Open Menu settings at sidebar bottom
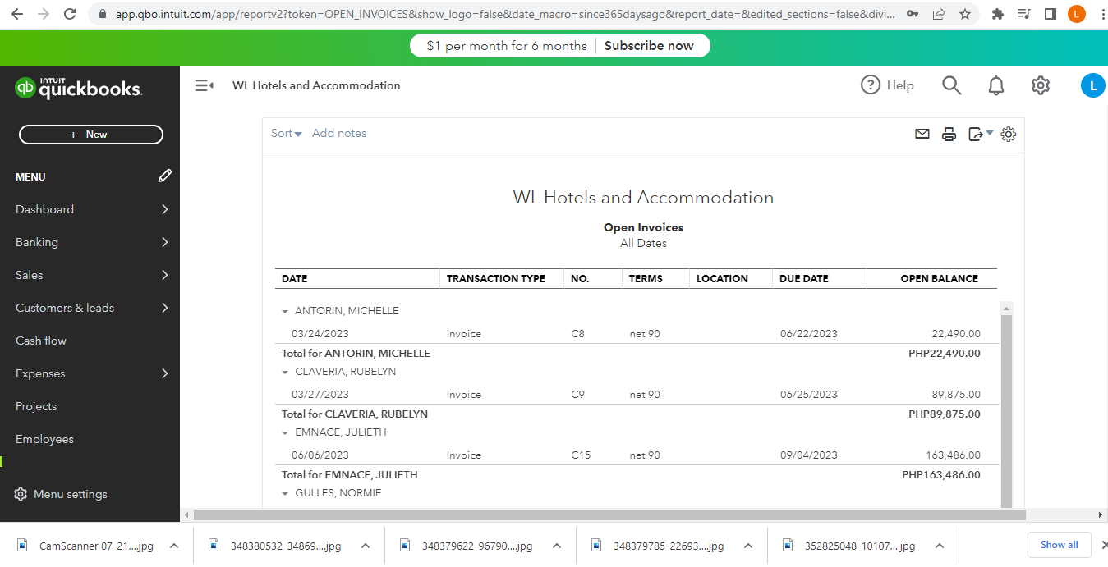The width and height of the screenshot is (1108, 567). [62, 494]
